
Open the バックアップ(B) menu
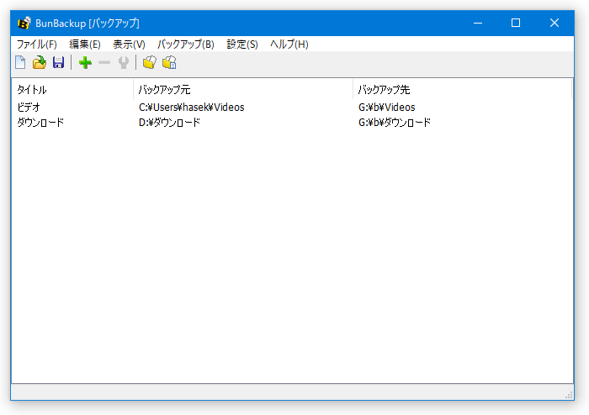click(x=186, y=45)
